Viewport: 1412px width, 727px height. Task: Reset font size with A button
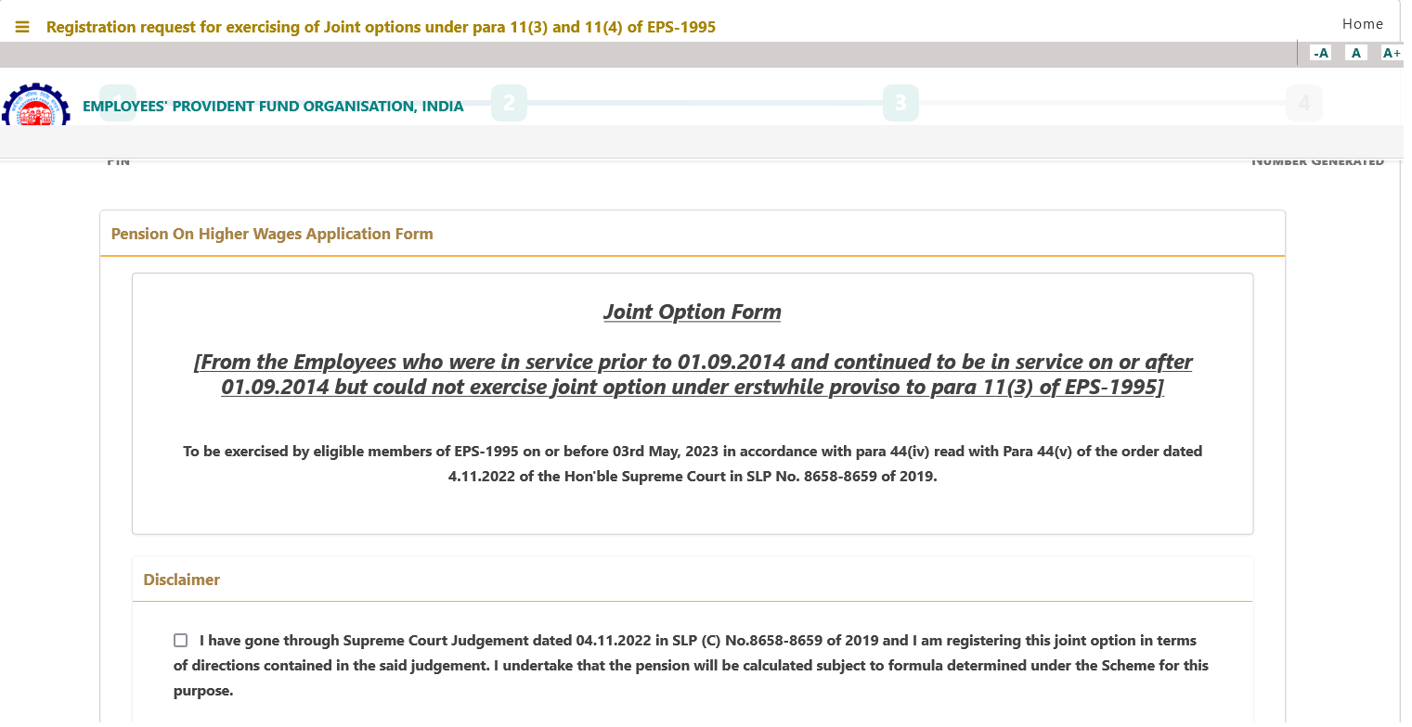(x=1356, y=53)
